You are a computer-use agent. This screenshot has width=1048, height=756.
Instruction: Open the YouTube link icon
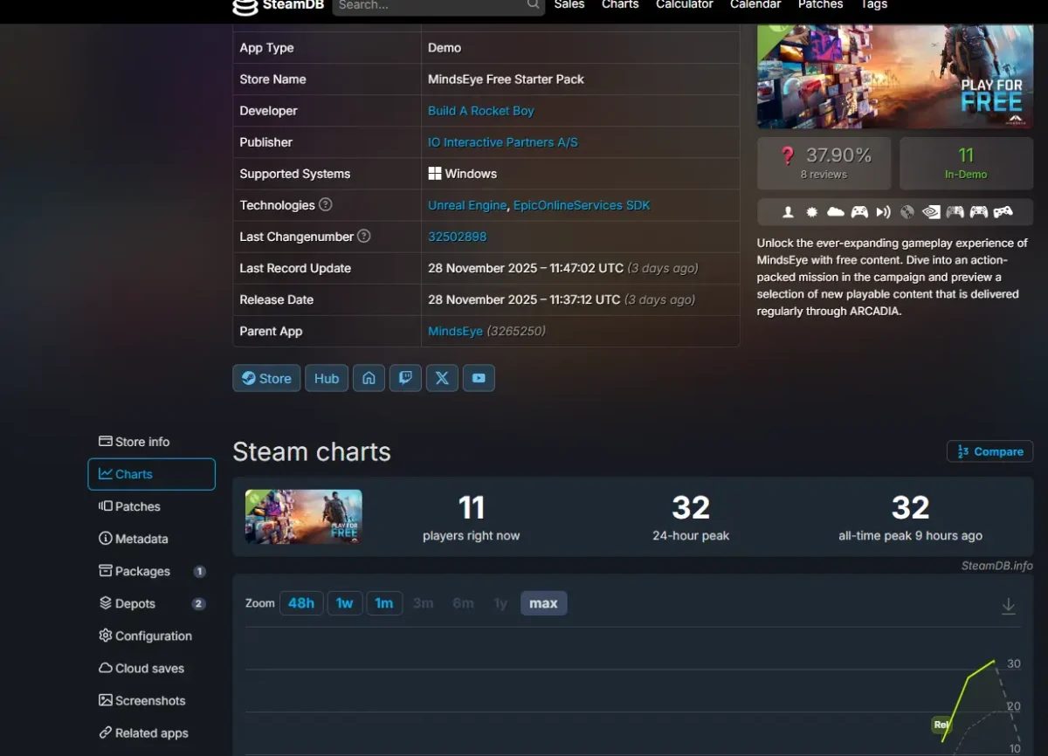pyautogui.click(x=479, y=378)
